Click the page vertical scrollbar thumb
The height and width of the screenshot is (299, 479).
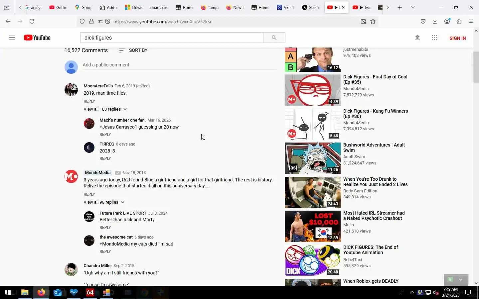click(476, 67)
